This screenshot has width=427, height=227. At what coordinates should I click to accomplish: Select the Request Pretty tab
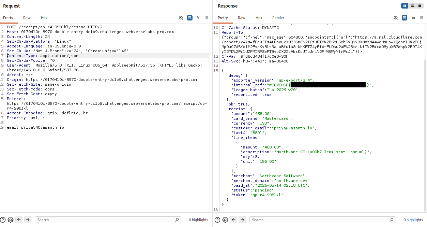(8, 18)
